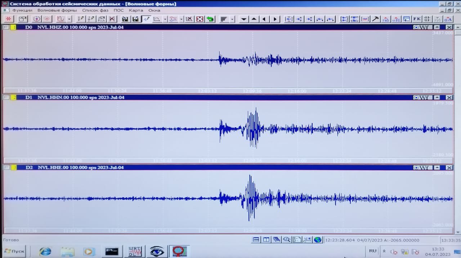Viewport: 461px width, 258px height.
Task: Click the status bar globe icon
Action: point(318,240)
